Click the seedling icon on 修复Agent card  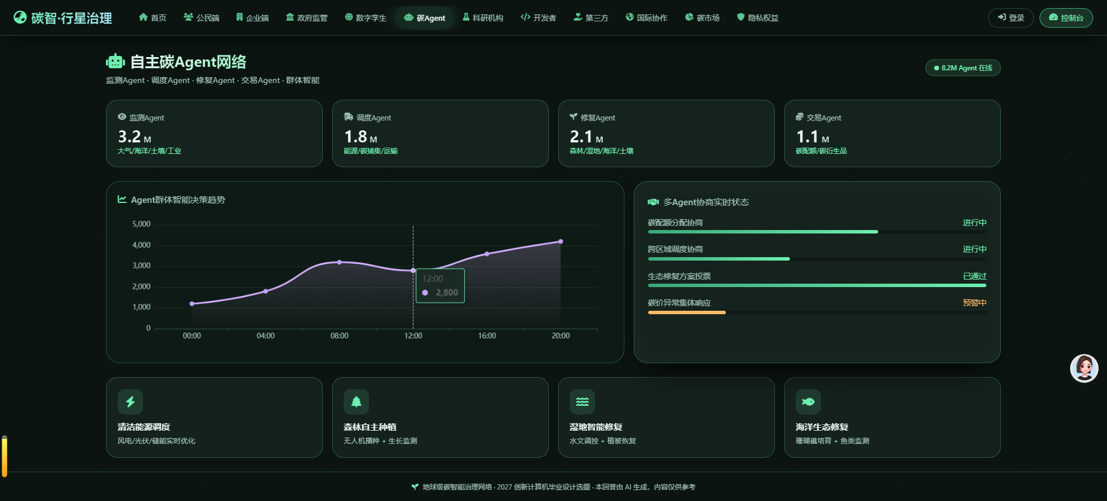[x=574, y=116]
